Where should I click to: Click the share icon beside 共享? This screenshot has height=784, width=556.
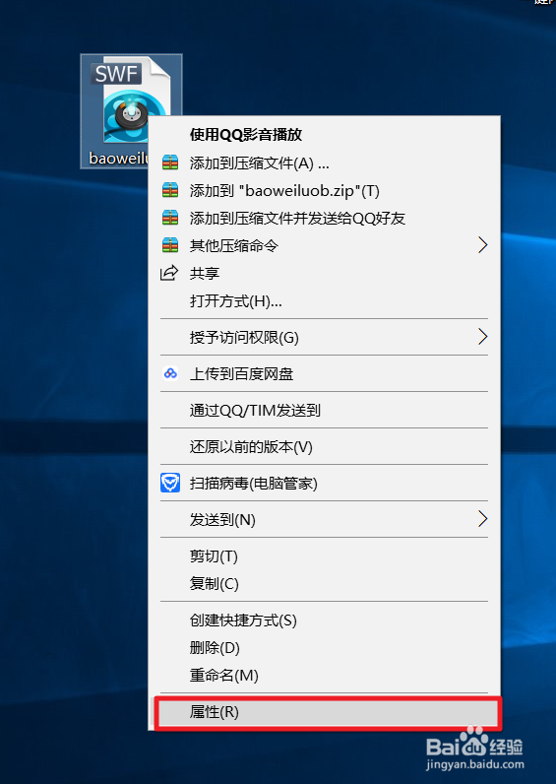tap(169, 273)
